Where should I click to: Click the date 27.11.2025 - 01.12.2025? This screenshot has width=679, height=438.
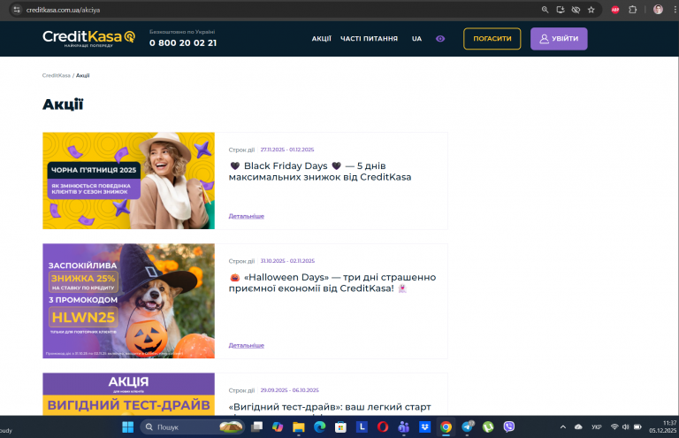point(287,150)
